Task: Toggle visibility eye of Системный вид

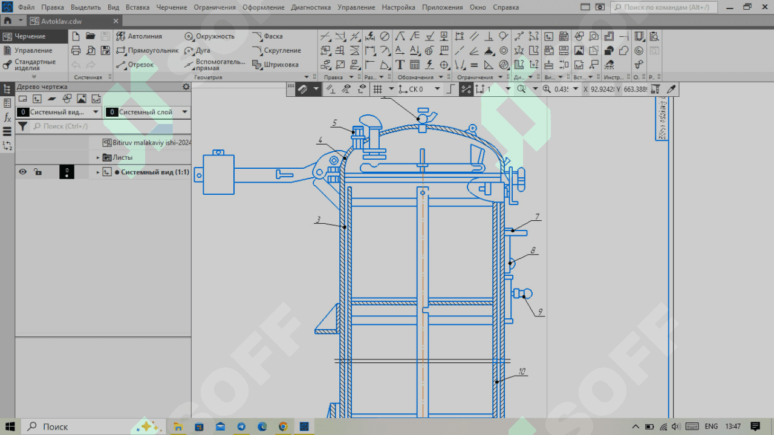Action: tap(22, 172)
